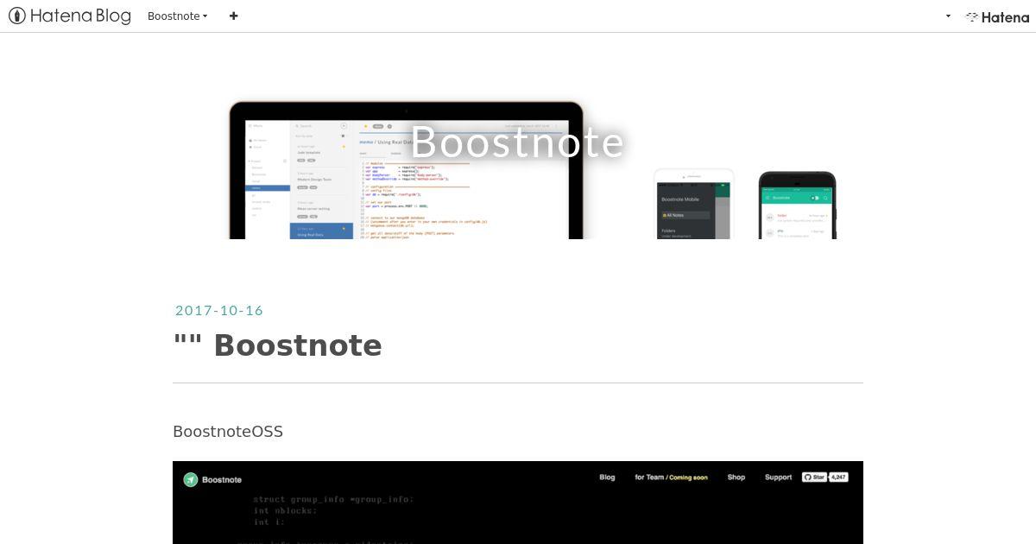Click the Boostnote logo in the embedded screenshot

coord(212,479)
